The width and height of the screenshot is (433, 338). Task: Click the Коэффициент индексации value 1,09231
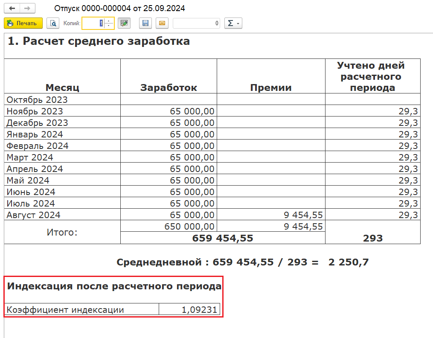coord(189,310)
